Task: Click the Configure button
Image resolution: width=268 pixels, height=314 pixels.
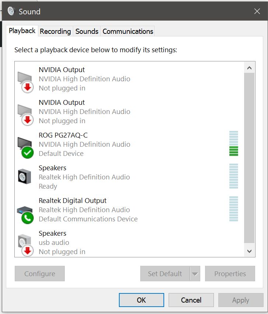Action: tap(40, 274)
